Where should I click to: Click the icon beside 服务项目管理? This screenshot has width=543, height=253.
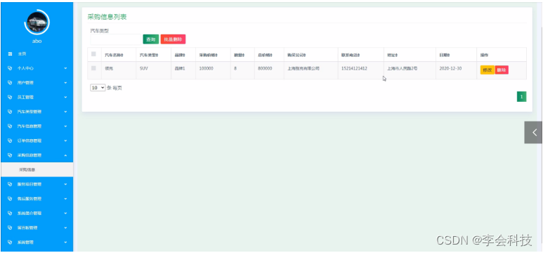point(10,184)
